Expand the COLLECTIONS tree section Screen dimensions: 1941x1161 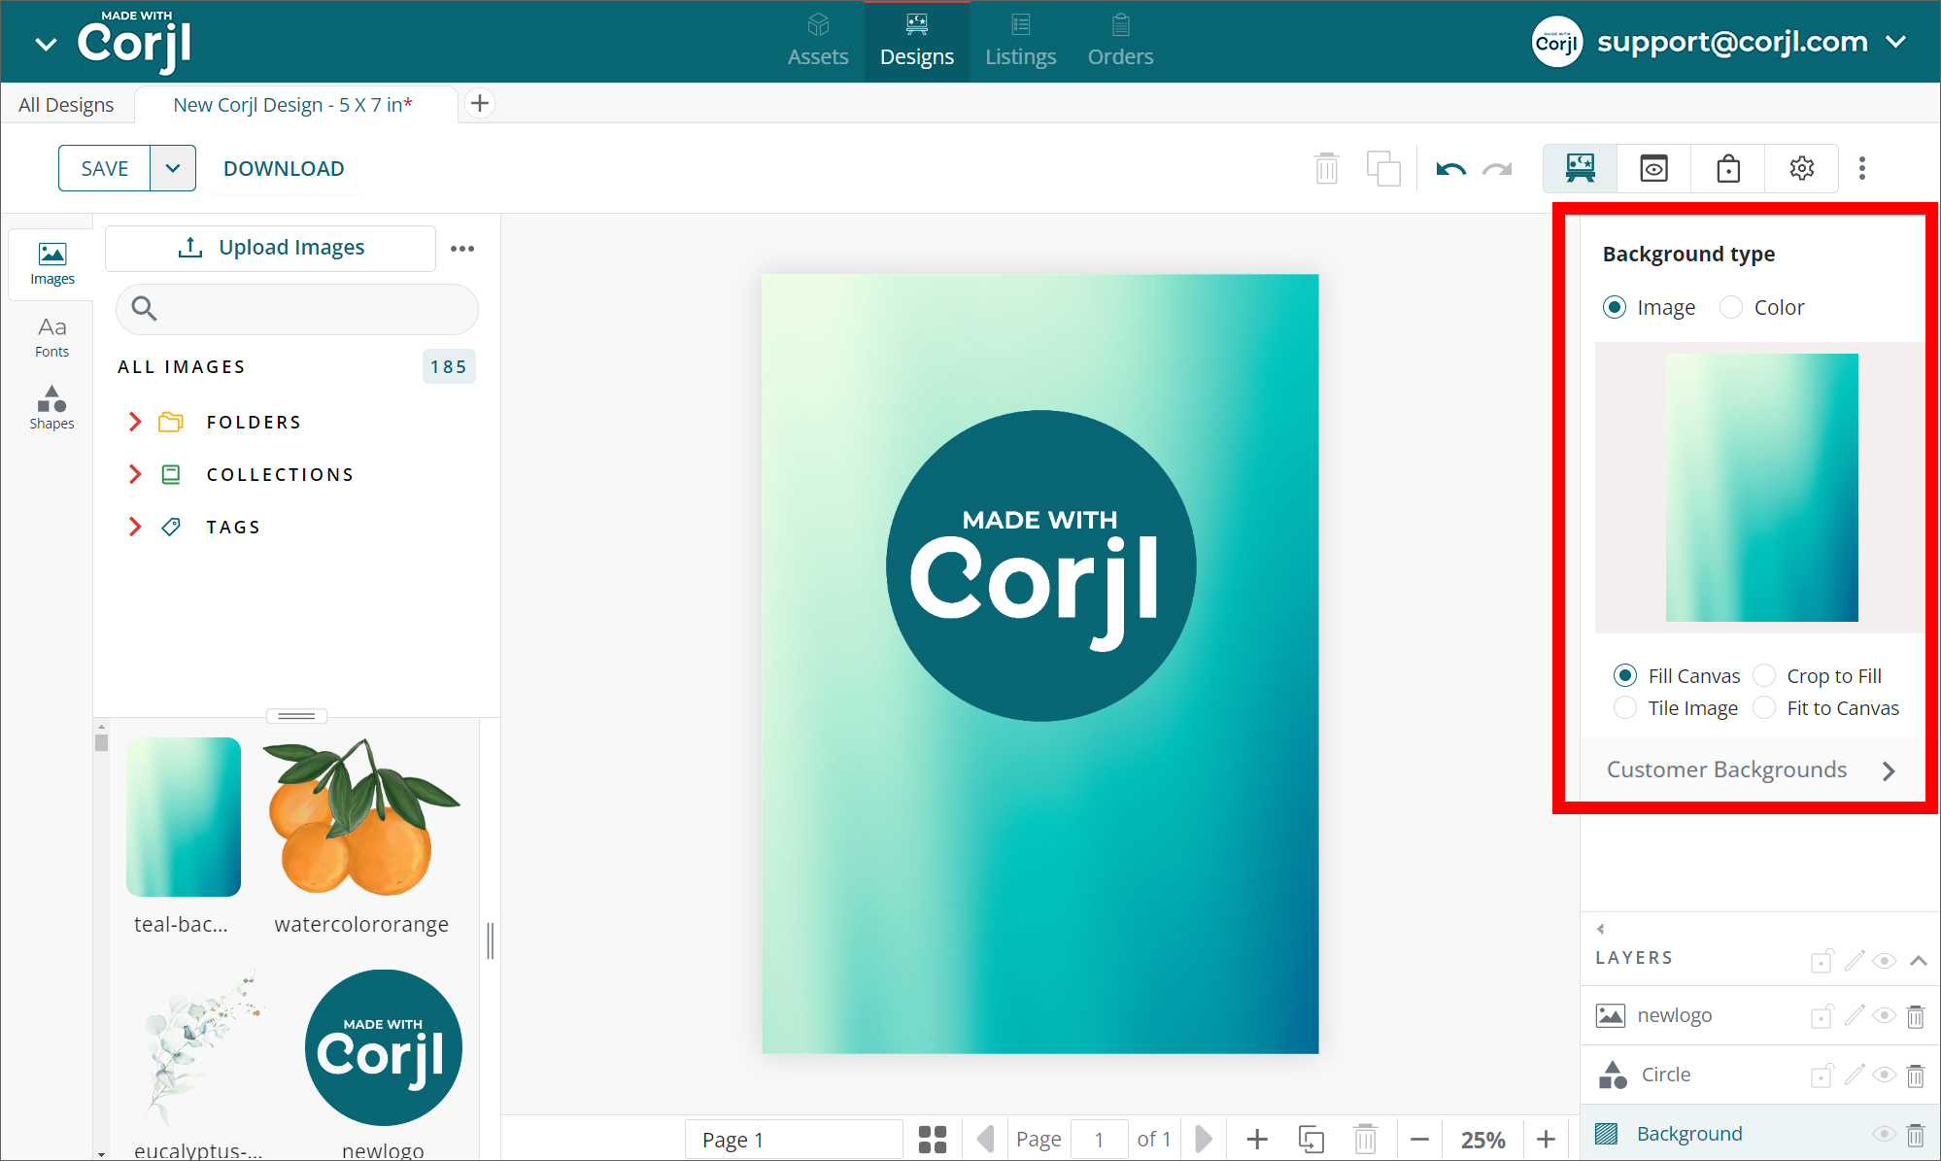pyautogui.click(x=135, y=474)
